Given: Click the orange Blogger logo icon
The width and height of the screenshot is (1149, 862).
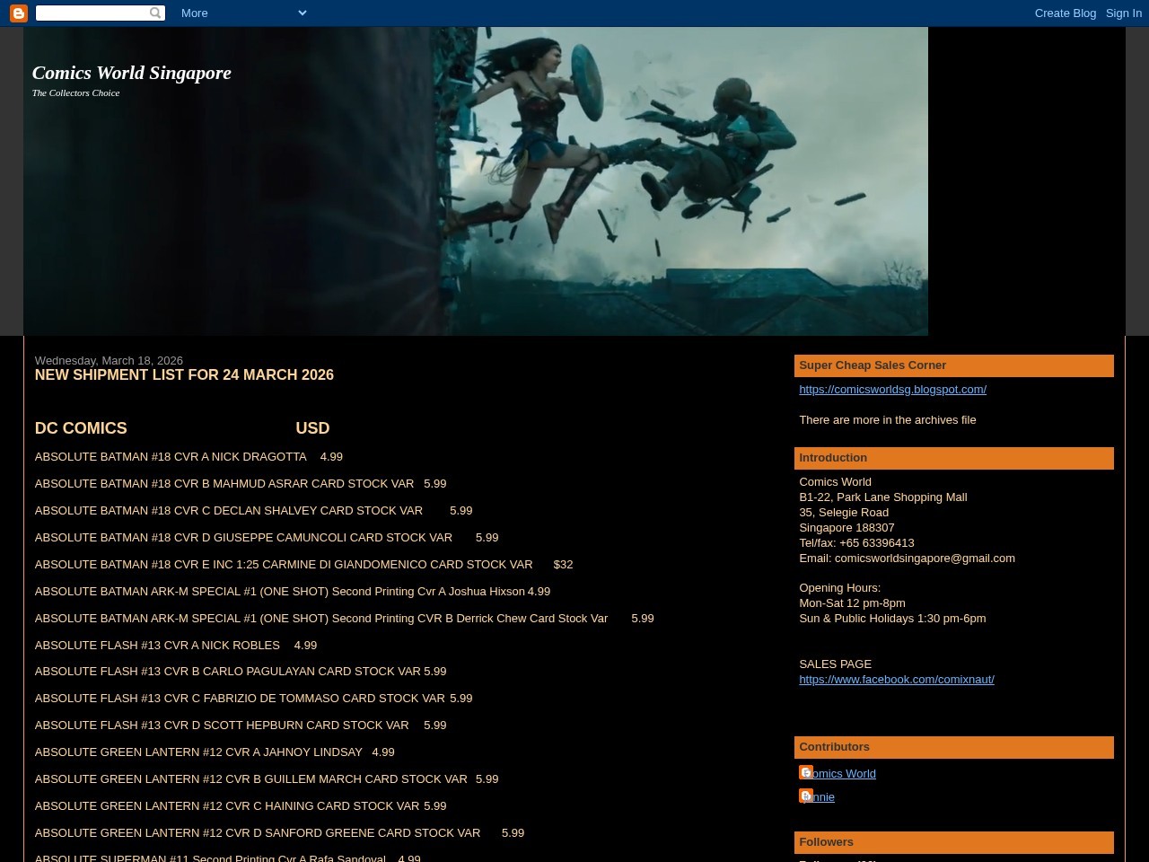Looking at the screenshot, I should [18, 13].
